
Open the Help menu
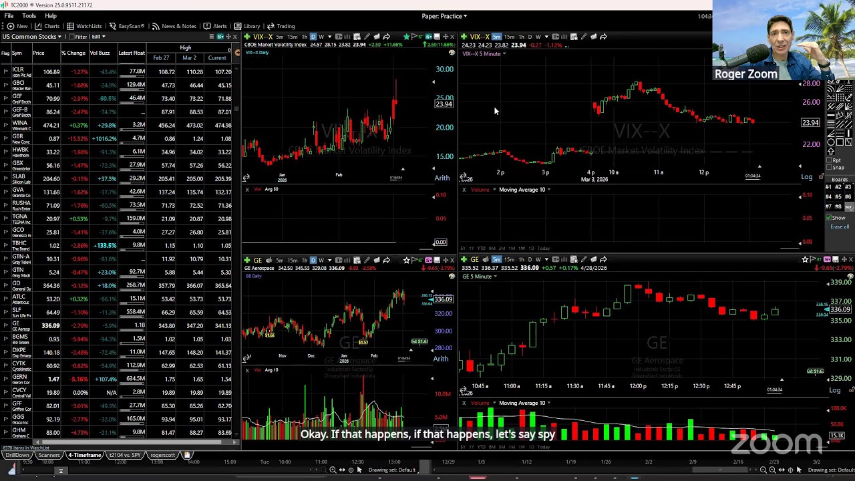(x=51, y=16)
